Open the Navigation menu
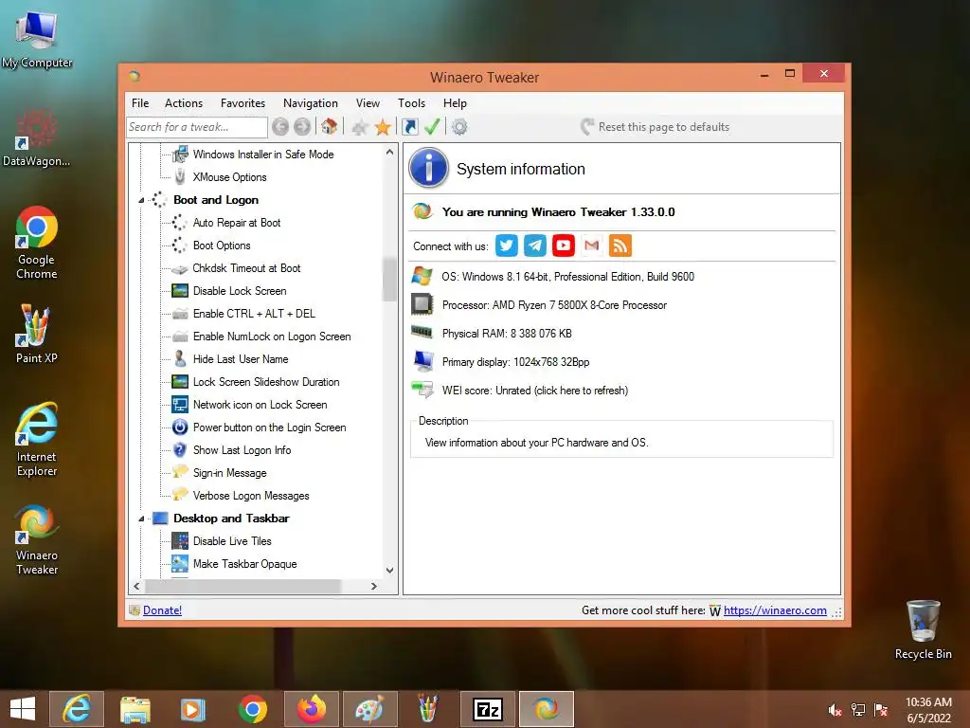The image size is (970, 728). pos(311,103)
